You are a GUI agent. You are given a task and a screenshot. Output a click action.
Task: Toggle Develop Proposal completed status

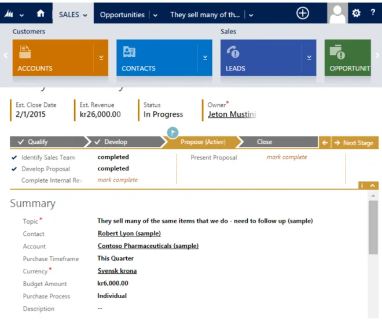(x=113, y=169)
